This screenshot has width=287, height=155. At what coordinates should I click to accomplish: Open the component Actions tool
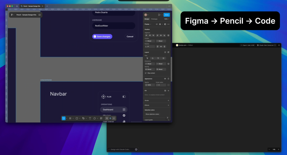pyautogui.click(x=101, y=118)
